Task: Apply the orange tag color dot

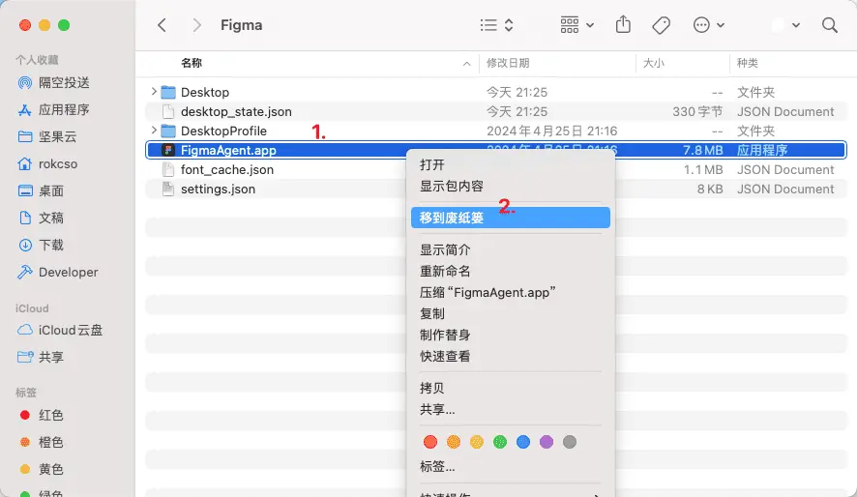Action: coord(453,442)
